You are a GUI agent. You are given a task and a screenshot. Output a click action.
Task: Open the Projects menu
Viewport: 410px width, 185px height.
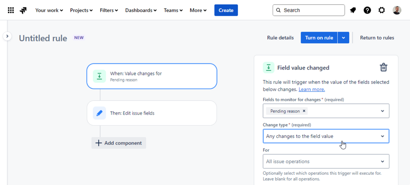(x=81, y=10)
